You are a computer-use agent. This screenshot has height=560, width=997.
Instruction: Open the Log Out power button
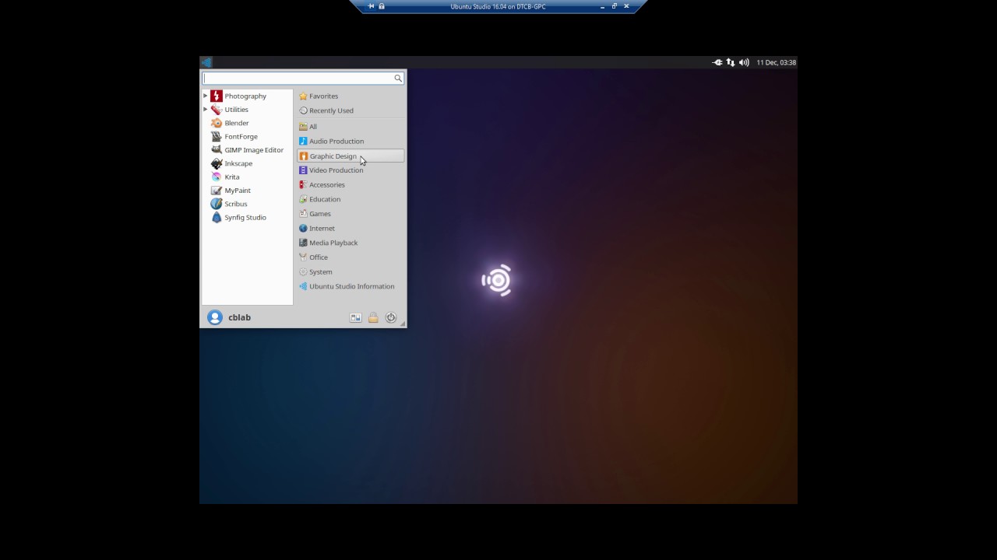pyautogui.click(x=391, y=317)
